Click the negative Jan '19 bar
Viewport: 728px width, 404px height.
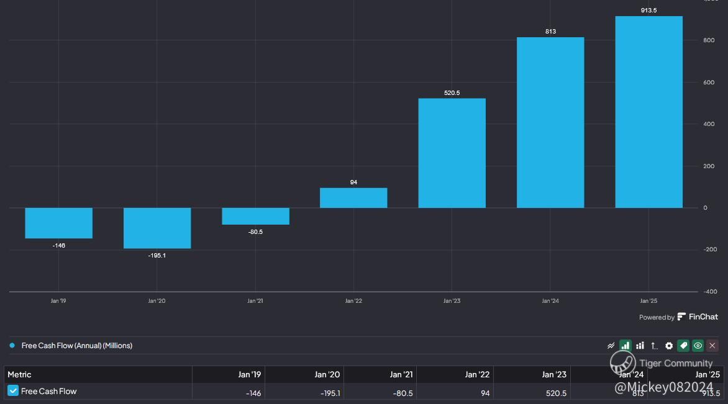[x=58, y=223]
